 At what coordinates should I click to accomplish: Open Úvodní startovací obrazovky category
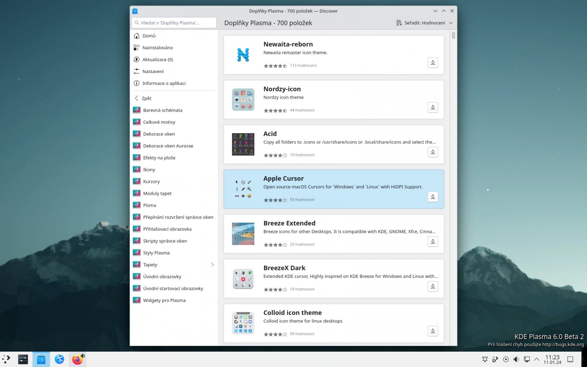[x=174, y=288]
